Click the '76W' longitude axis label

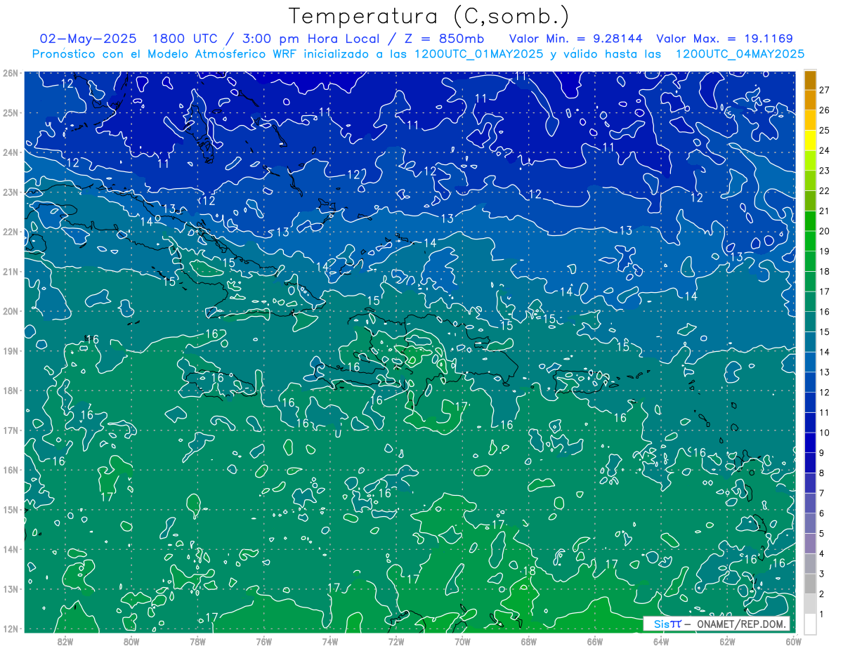pyautogui.click(x=264, y=640)
